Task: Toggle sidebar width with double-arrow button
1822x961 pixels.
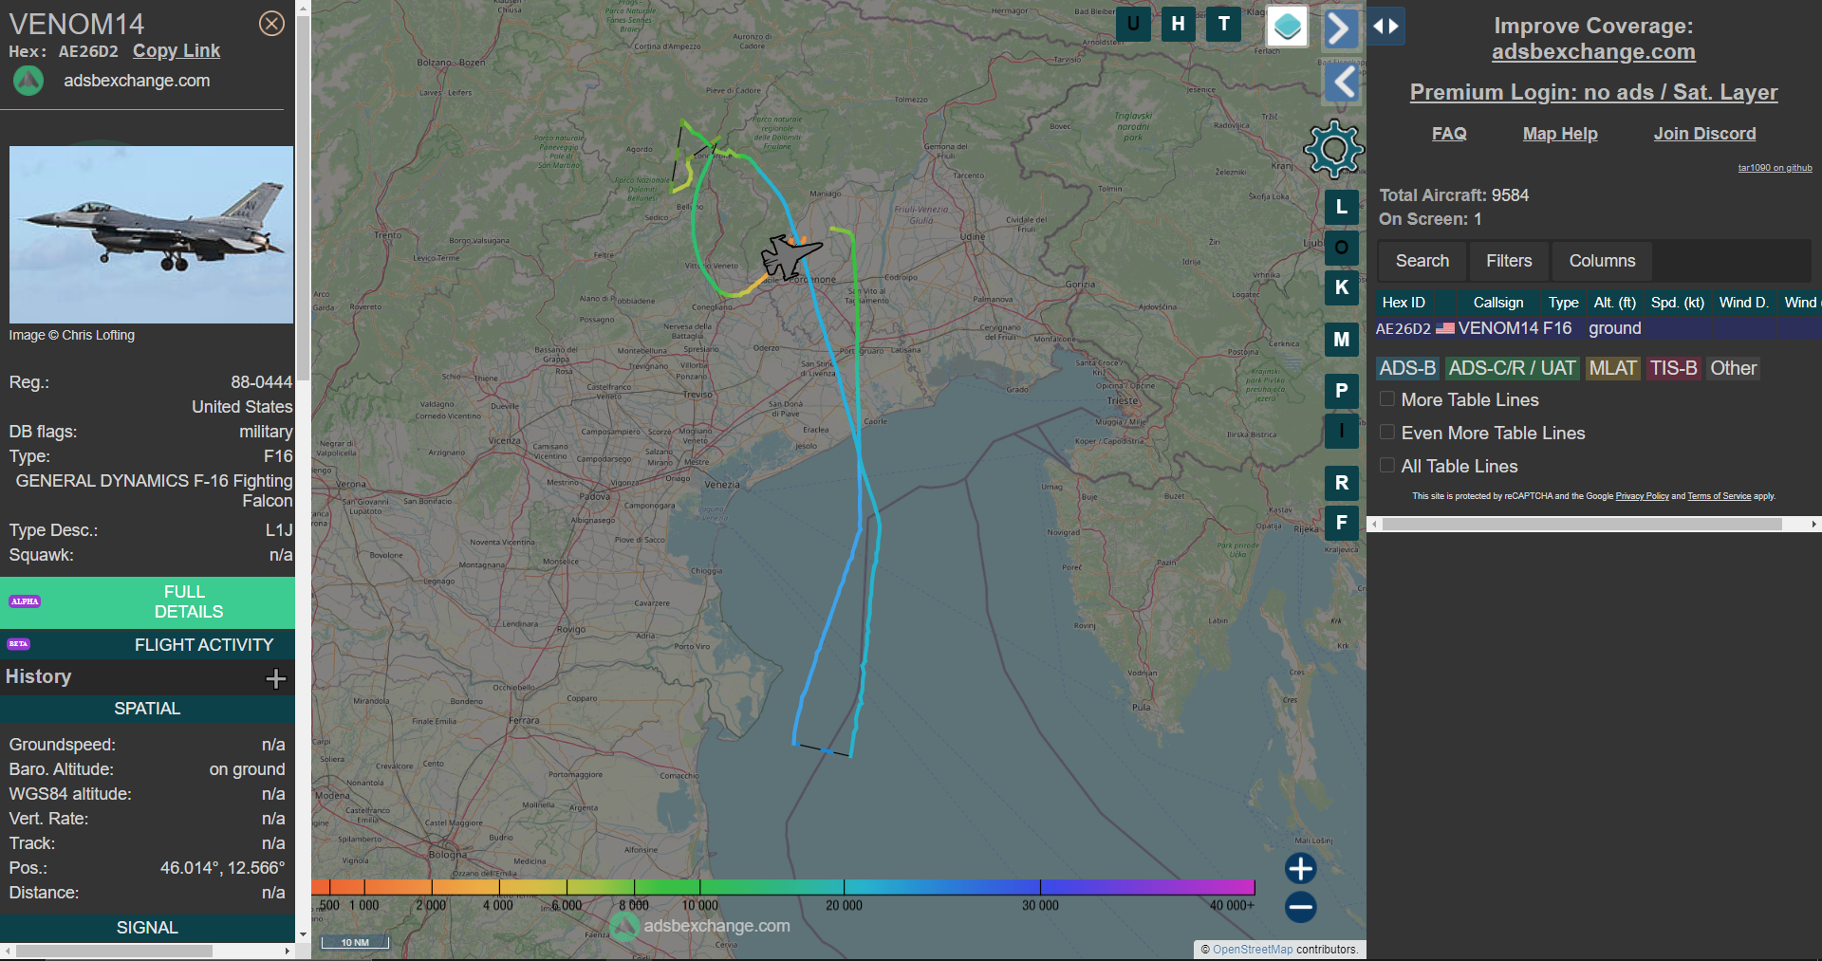Action: (1385, 27)
